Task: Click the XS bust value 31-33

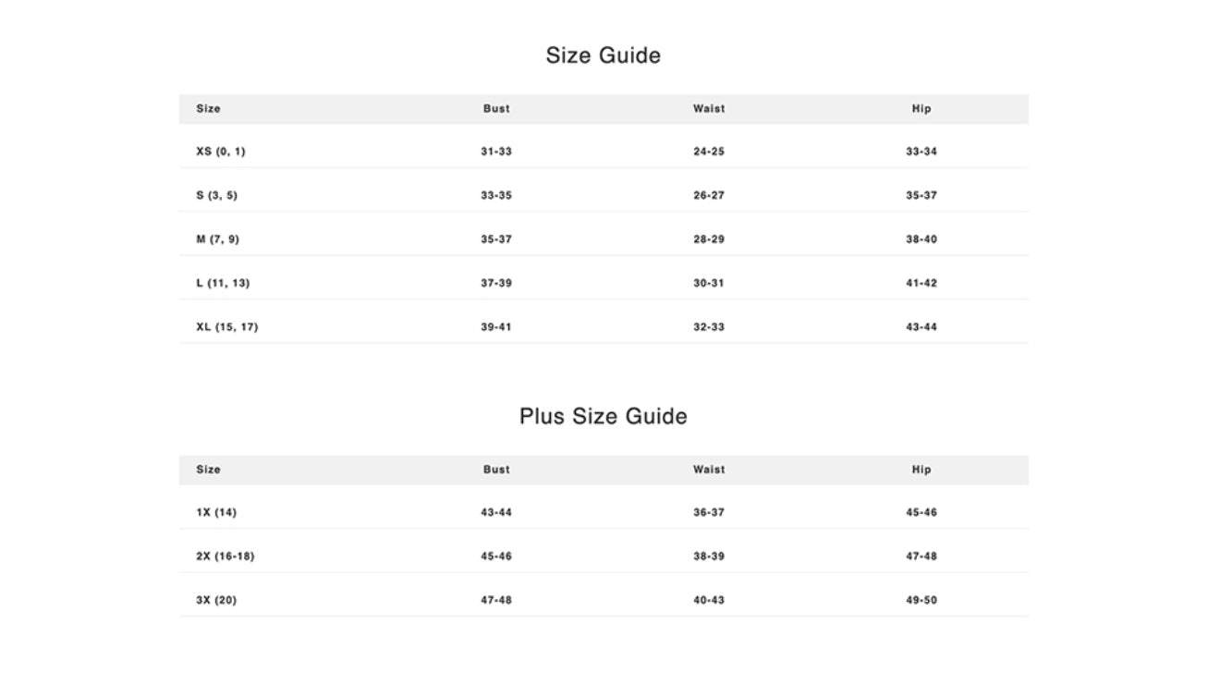Action: coord(496,152)
